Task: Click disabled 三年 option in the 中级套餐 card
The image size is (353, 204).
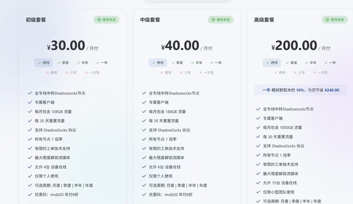Action: click(x=185, y=72)
